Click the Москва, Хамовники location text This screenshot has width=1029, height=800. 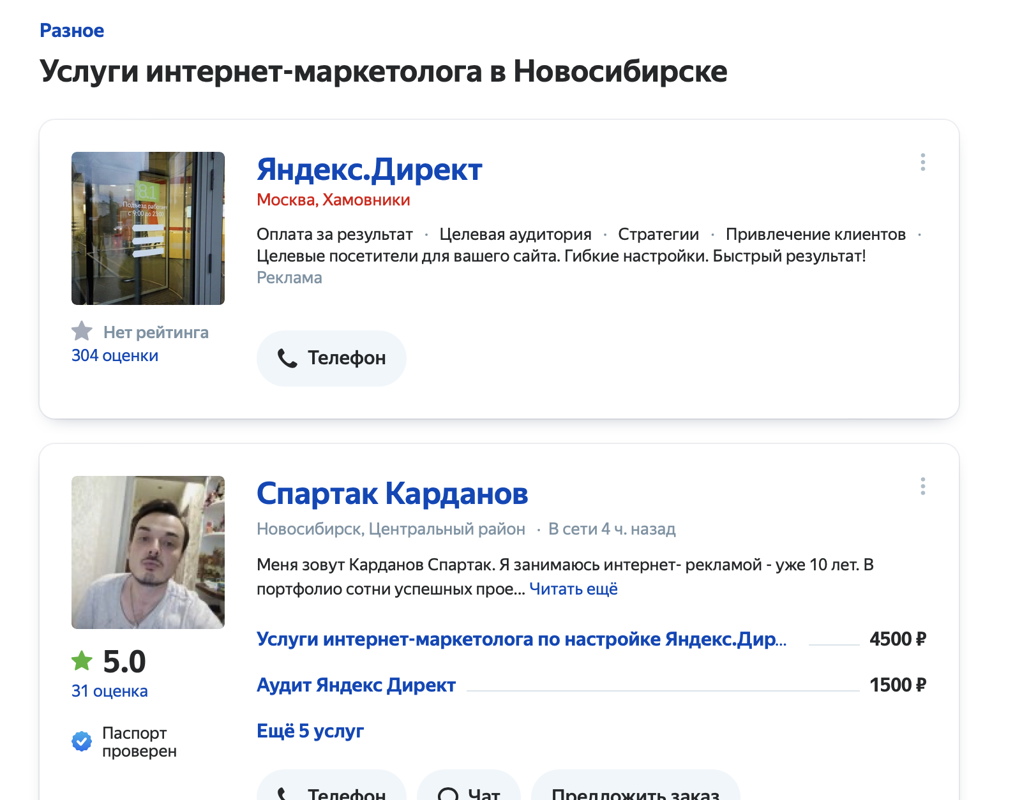click(333, 200)
